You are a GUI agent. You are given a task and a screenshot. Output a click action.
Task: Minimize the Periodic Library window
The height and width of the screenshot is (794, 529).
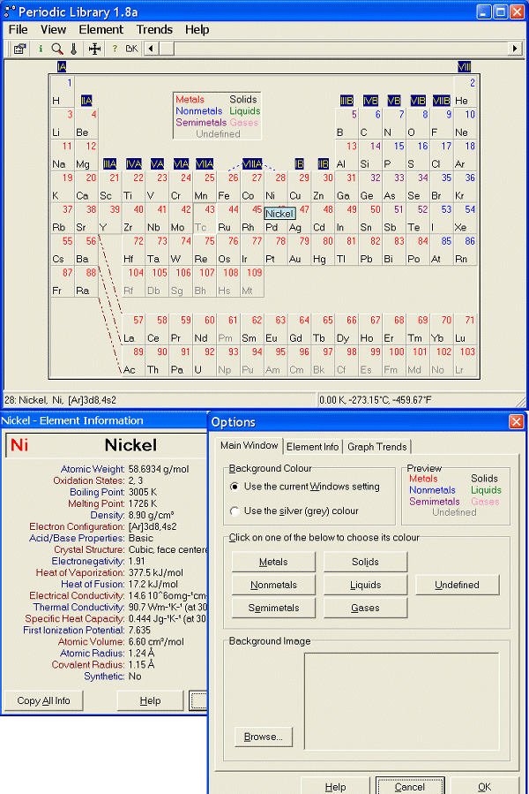484,11
